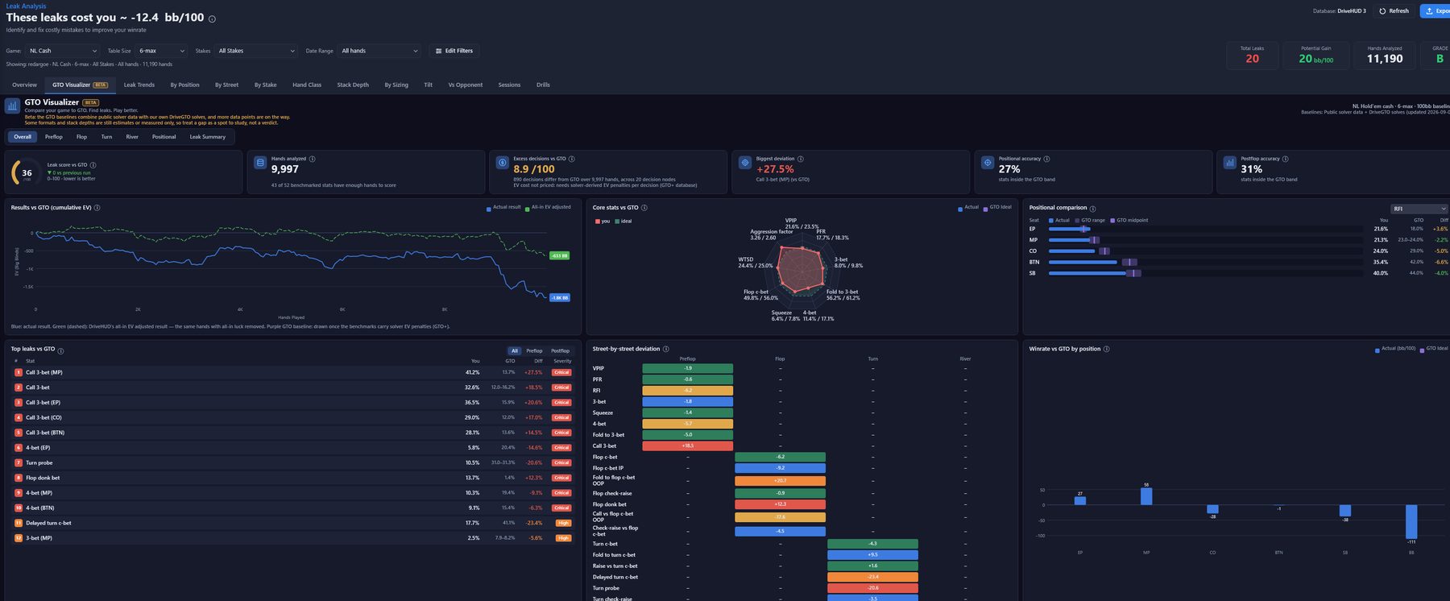This screenshot has width=1450, height=601.
Task: Open info tooltip for Biggest deviation
Action: tap(800, 159)
